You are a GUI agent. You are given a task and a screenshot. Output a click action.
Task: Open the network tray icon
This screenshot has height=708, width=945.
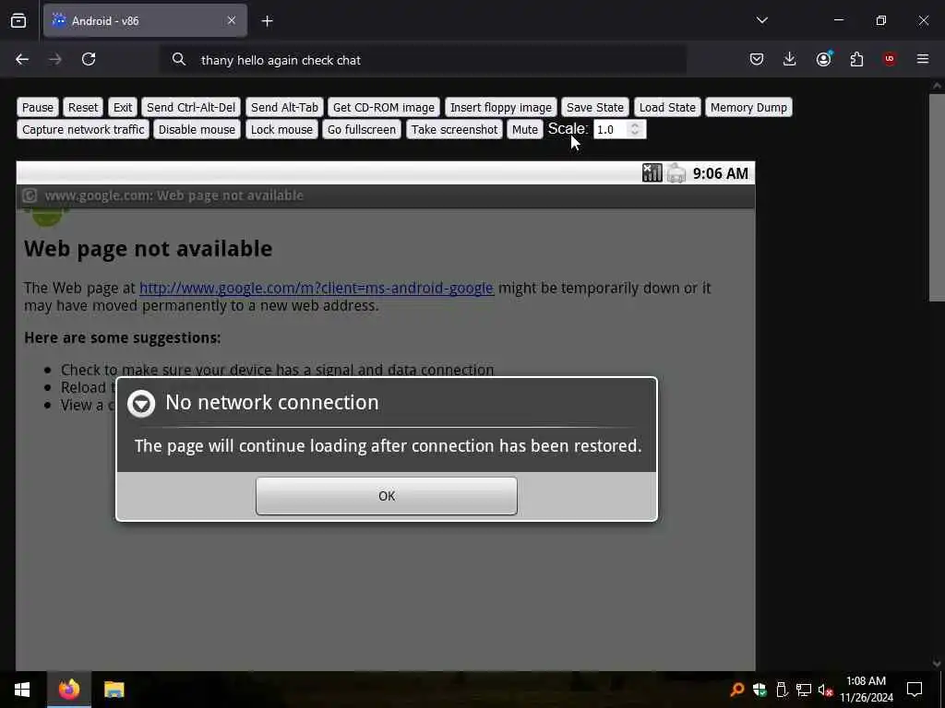click(804, 690)
